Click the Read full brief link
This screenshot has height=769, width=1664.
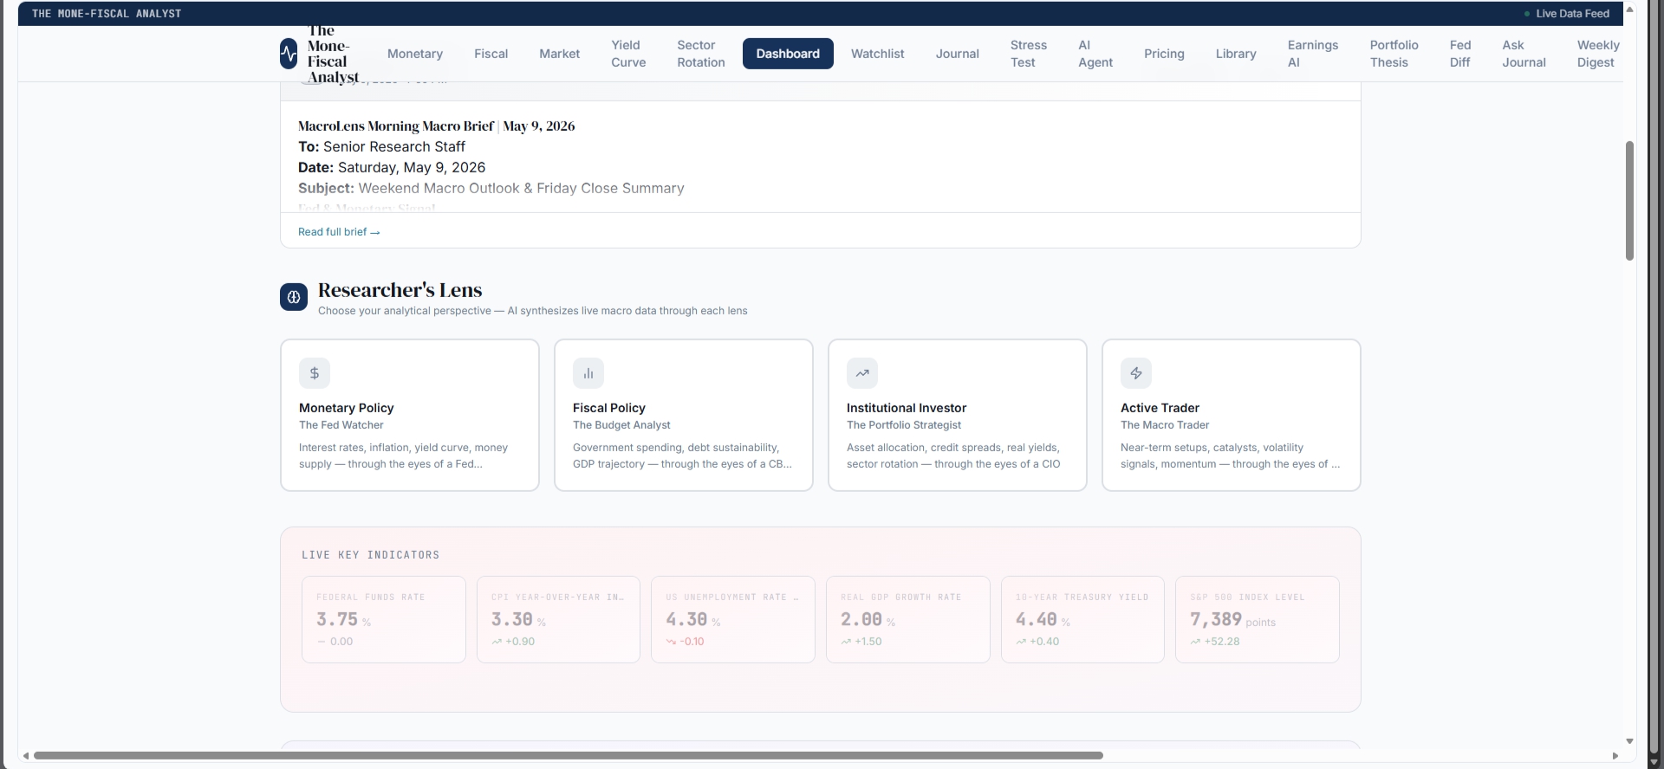click(x=339, y=232)
